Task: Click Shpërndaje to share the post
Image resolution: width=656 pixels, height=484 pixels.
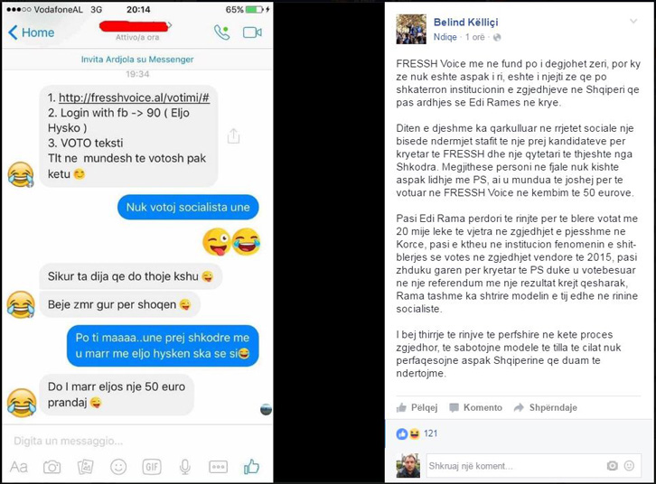Action: tap(546, 407)
